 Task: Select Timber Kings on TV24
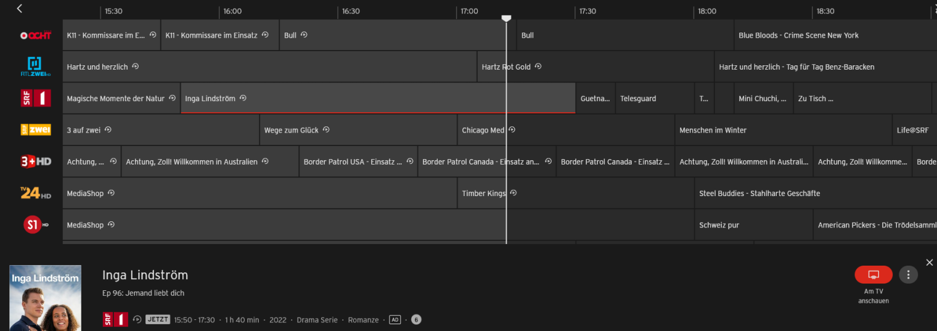(x=483, y=194)
